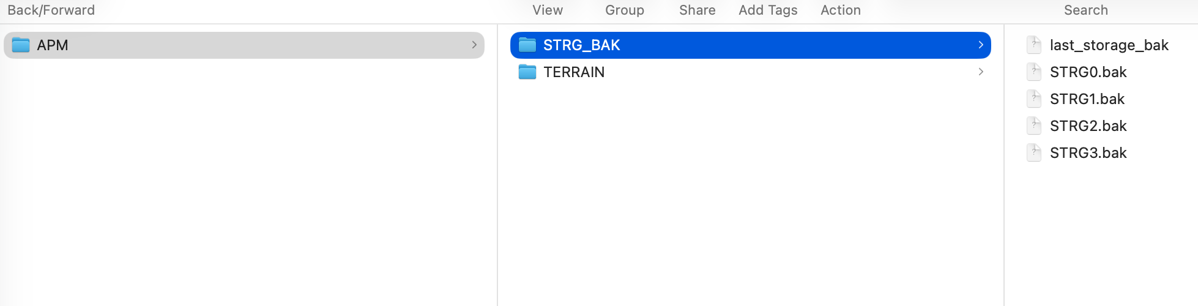Click the last_storage_bak file icon
This screenshot has height=306, width=1198.
(x=1034, y=45)
